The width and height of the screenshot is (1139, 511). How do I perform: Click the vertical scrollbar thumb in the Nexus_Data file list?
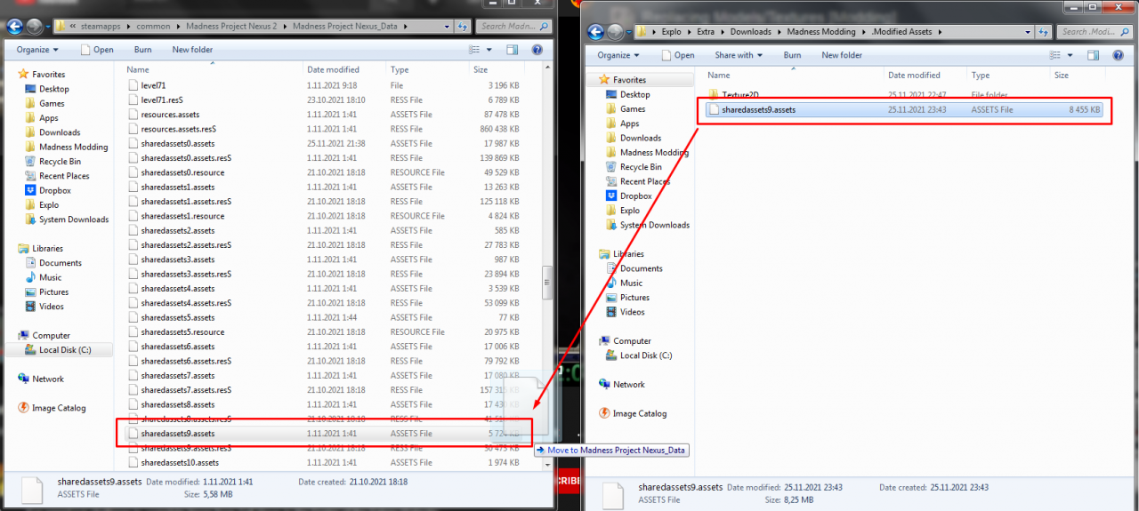tap(546, 283)
